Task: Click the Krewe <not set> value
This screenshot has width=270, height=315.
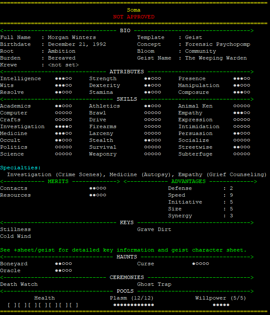Action: 63,65
